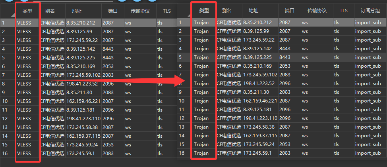Click import_sub cell in row 10

(368, 101)
